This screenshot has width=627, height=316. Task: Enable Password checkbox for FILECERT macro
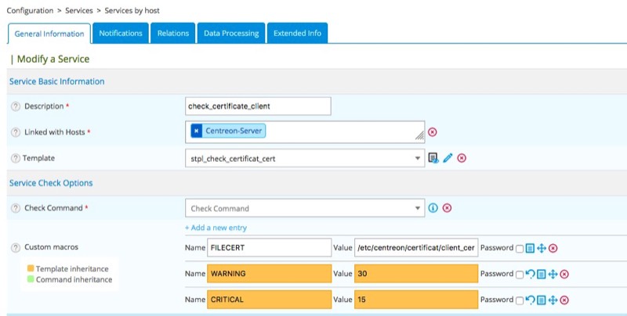(x=520, y=249)
